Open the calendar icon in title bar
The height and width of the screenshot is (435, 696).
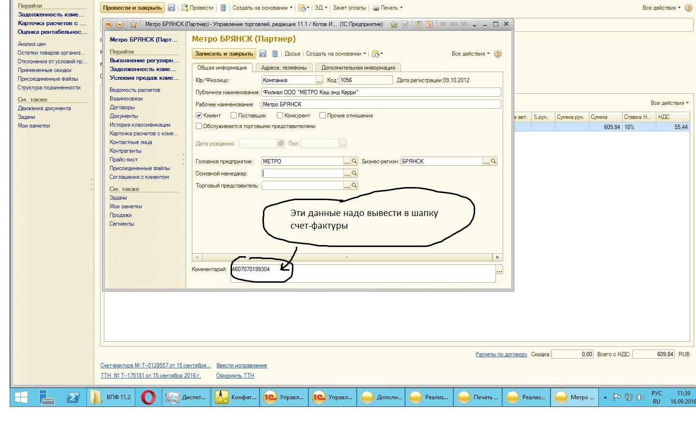(429, 24)
